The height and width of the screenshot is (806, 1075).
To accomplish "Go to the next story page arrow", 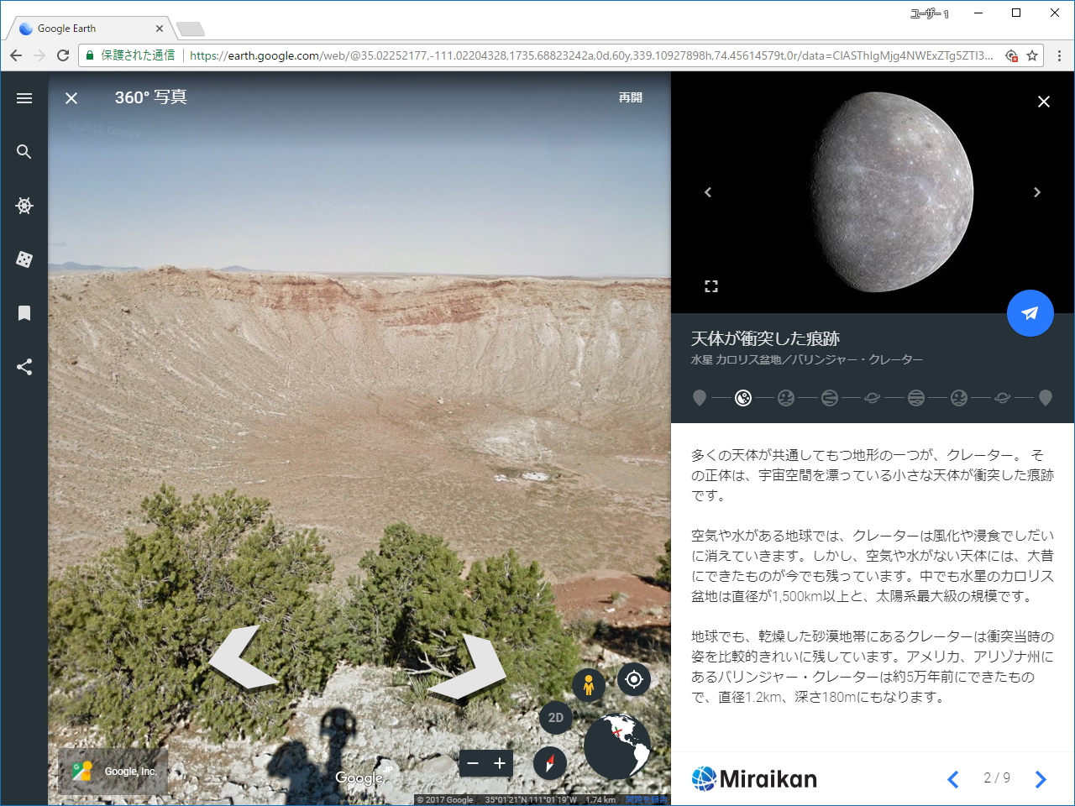I will (1041, 779).
